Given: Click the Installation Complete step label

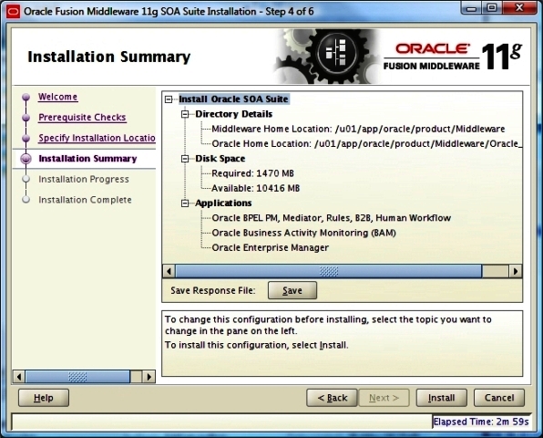Looking at the screenshot, I should pos(85,200).
